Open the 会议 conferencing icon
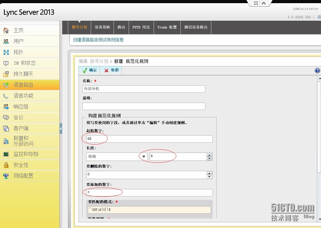Image resolution: width=321 pixels, height=228 pixels. pos(6,118)
